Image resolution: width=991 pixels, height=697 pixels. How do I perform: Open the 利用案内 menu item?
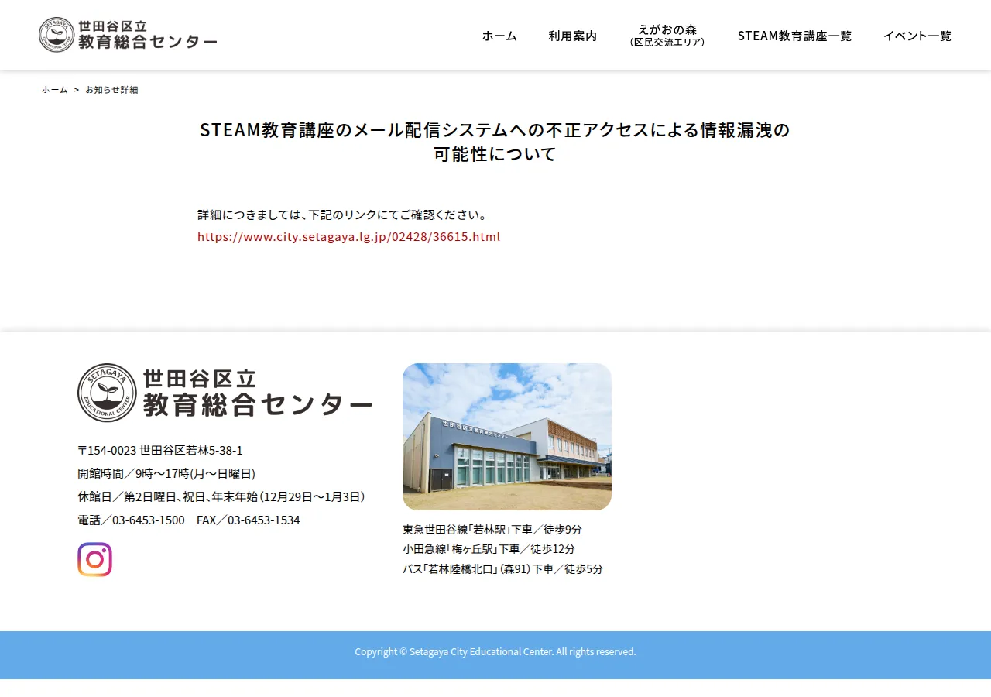pyautogui.click(x=573, y=36)
